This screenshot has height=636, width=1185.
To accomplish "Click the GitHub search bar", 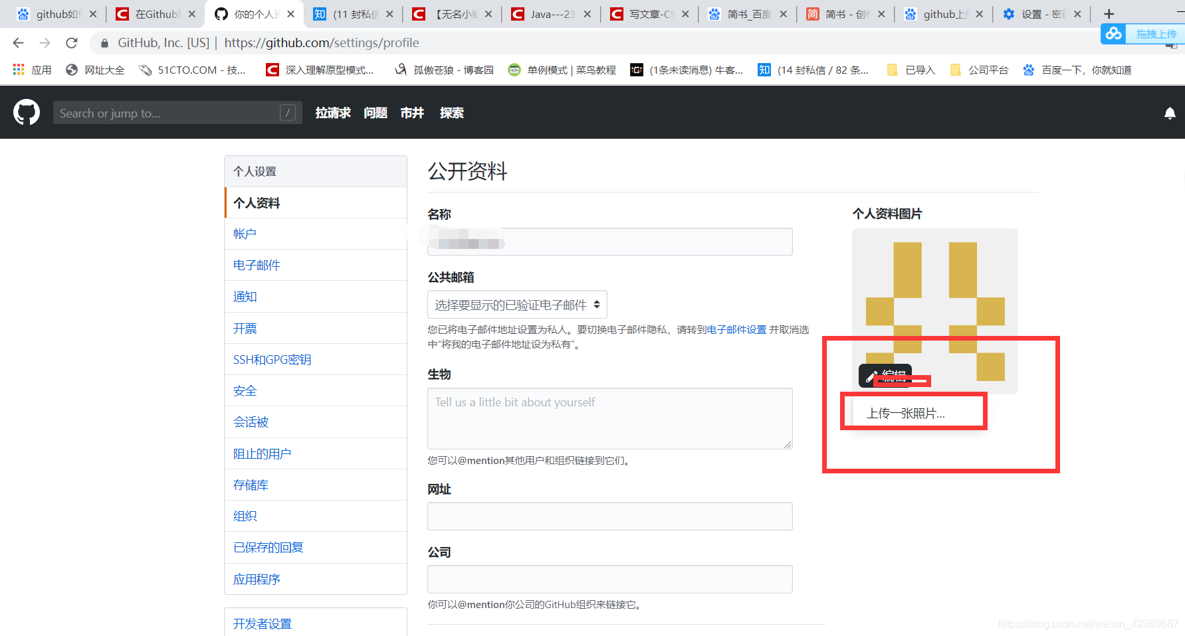I will (x=176, y=112).
